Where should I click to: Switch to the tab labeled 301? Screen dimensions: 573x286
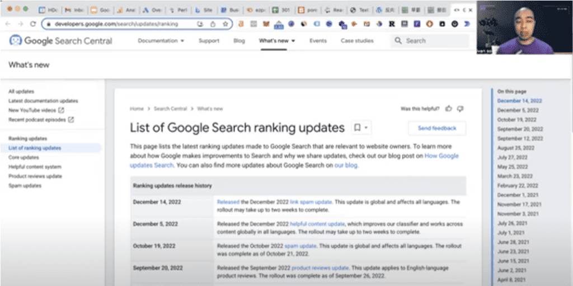(x=282, y=10)
